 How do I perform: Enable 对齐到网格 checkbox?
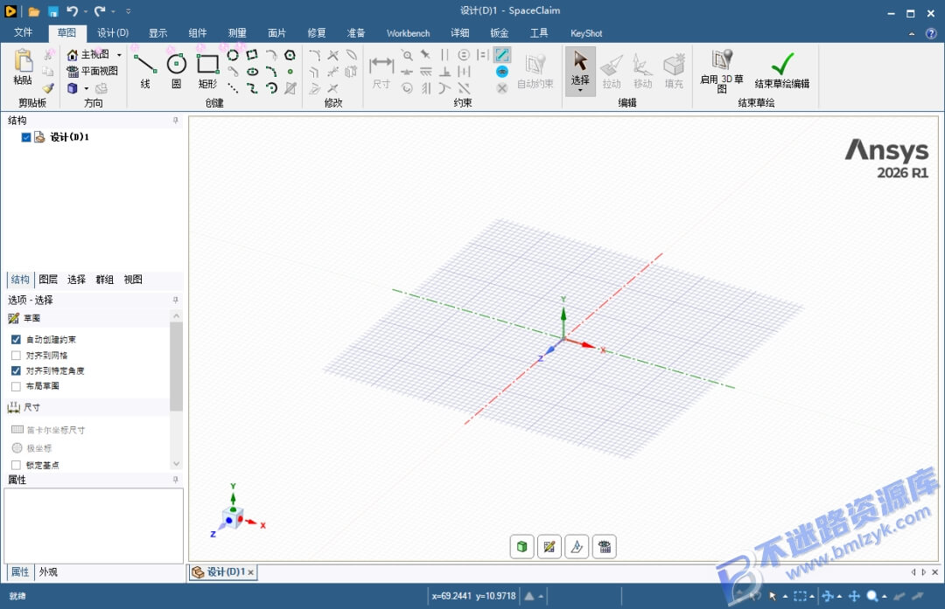point(17,355)
